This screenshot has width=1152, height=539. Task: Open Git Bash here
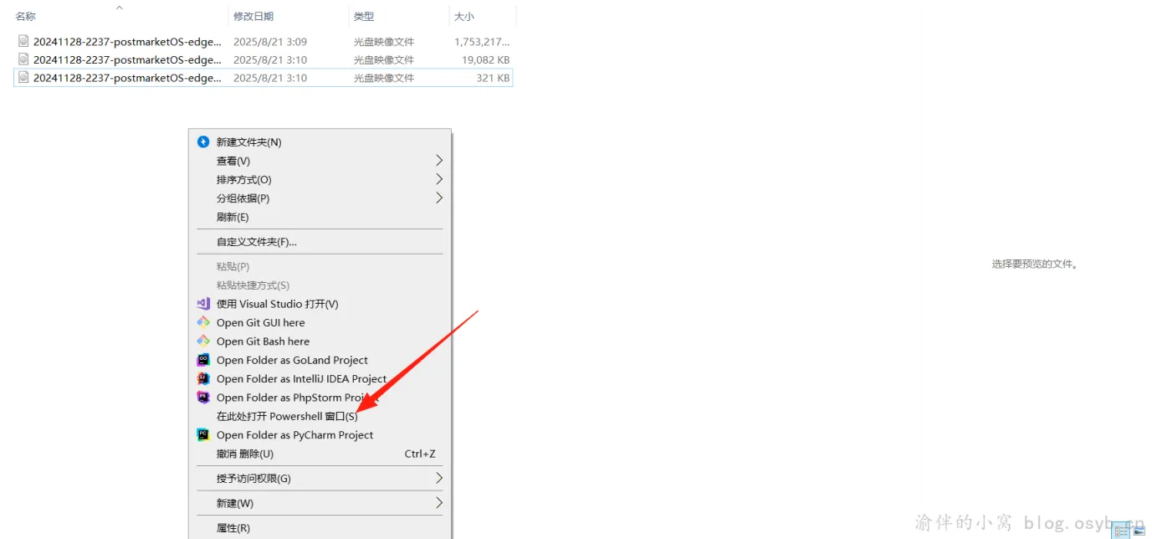pos(262,341)
